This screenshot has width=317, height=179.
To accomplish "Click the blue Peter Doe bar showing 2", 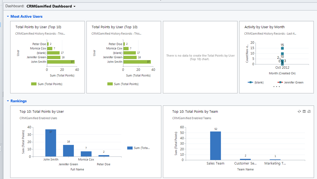I will (104, 156).
